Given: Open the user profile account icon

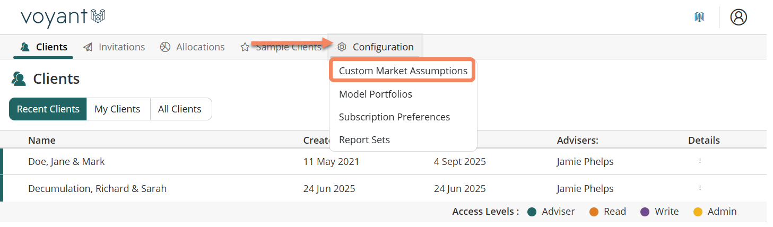Looking at the screenshot, I should (738, 17).
